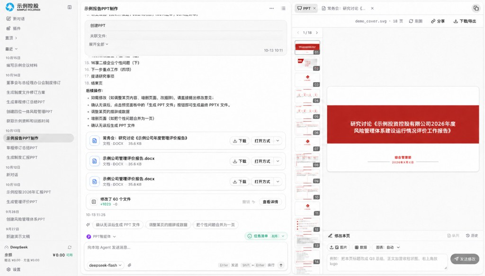Image resolution: width=485 pixels, height=276 pixels.
Task: Close the 常务会 document tab
Action: pos(372,9)
